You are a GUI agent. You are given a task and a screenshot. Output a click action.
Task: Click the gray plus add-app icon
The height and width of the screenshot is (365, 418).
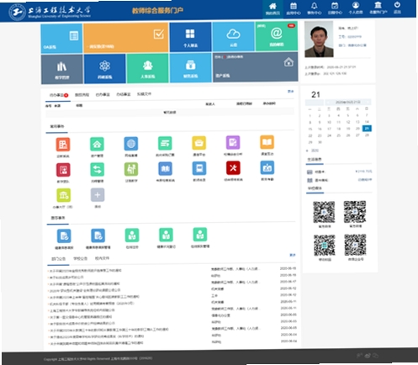pos(98,195)
